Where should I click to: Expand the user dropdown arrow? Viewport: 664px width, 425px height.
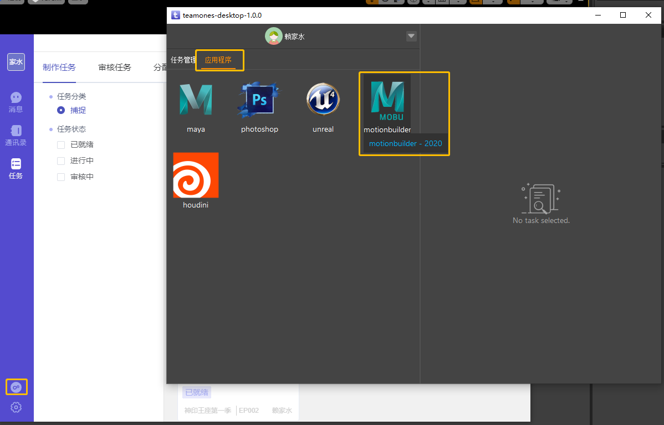[411, 37]
